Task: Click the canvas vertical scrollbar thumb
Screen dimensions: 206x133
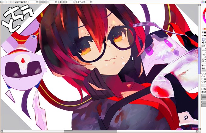Action: pyautogui.click(x=200, y=60)
